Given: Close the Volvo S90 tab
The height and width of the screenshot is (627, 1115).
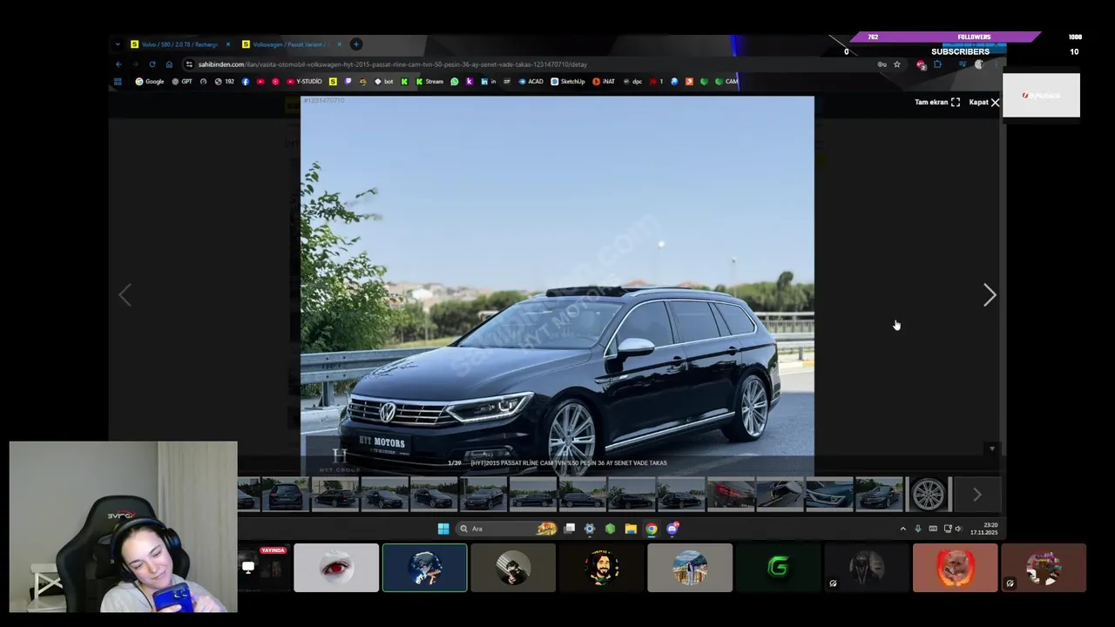Looking at the screenshot, I should coord(228,44).
